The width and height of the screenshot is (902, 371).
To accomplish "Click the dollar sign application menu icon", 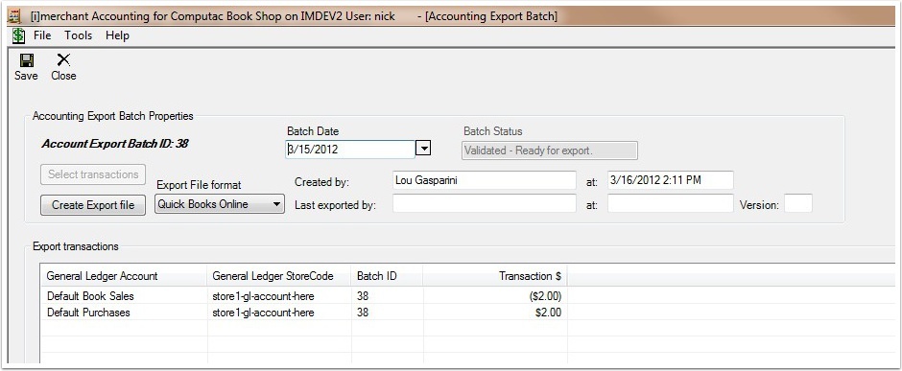I will tap(18, 35).
